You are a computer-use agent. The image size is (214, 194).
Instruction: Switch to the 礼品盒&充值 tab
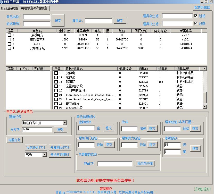coord(10,8)
